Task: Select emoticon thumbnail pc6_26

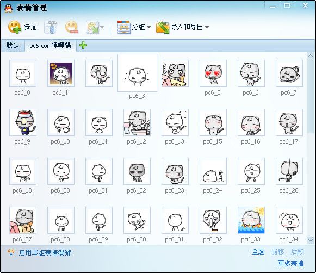Action: 289,171
